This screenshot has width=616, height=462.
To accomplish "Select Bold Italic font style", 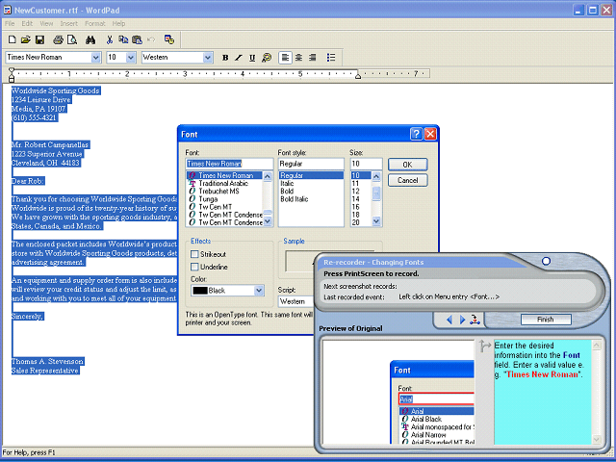I will point(295,199).
